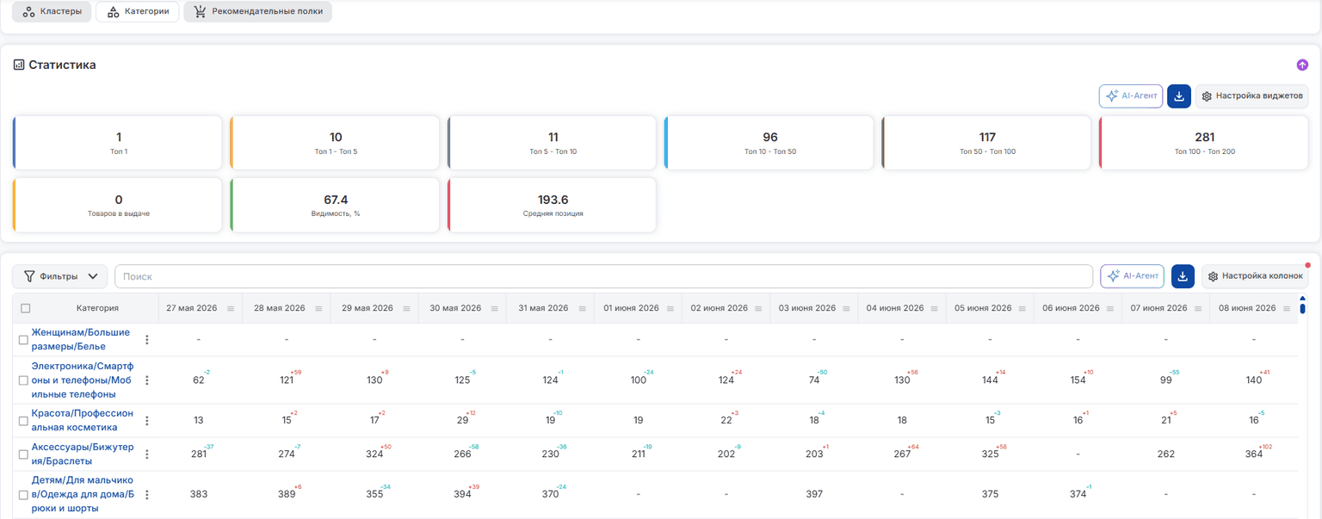The width and height of the screenshot is (1322, 519).
Task: Switch to the Рекомендательные полки tab
Action: pos(257,12)
